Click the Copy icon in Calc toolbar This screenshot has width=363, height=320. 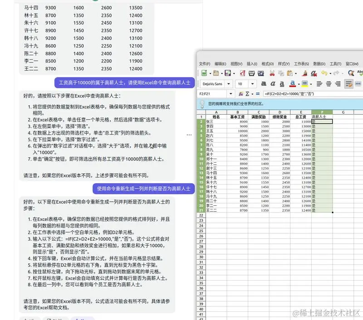click(281, 73)
